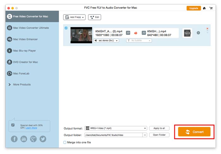Move the file down with arrow

coord(207,33)
